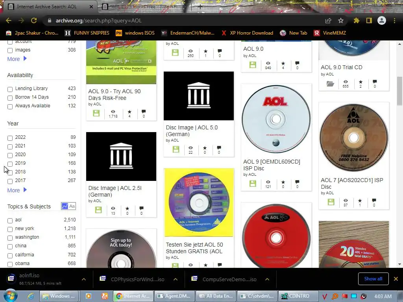This screenshot has width=403, height=302.
Task: Check the 2017 year checkbox
Action: tap(10, 181)
